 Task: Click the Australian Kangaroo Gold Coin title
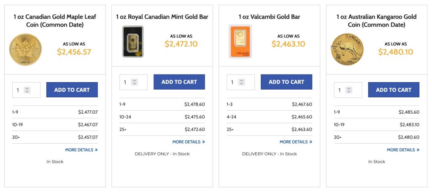(376, 21)
